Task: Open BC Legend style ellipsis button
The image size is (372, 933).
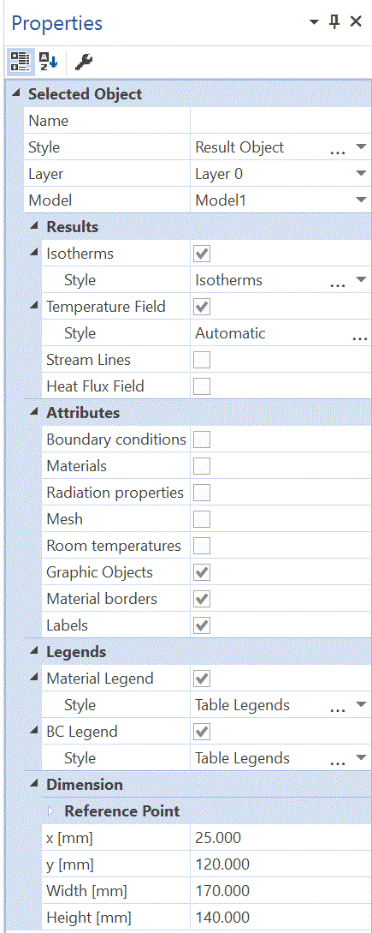Action: pos(337,760)
